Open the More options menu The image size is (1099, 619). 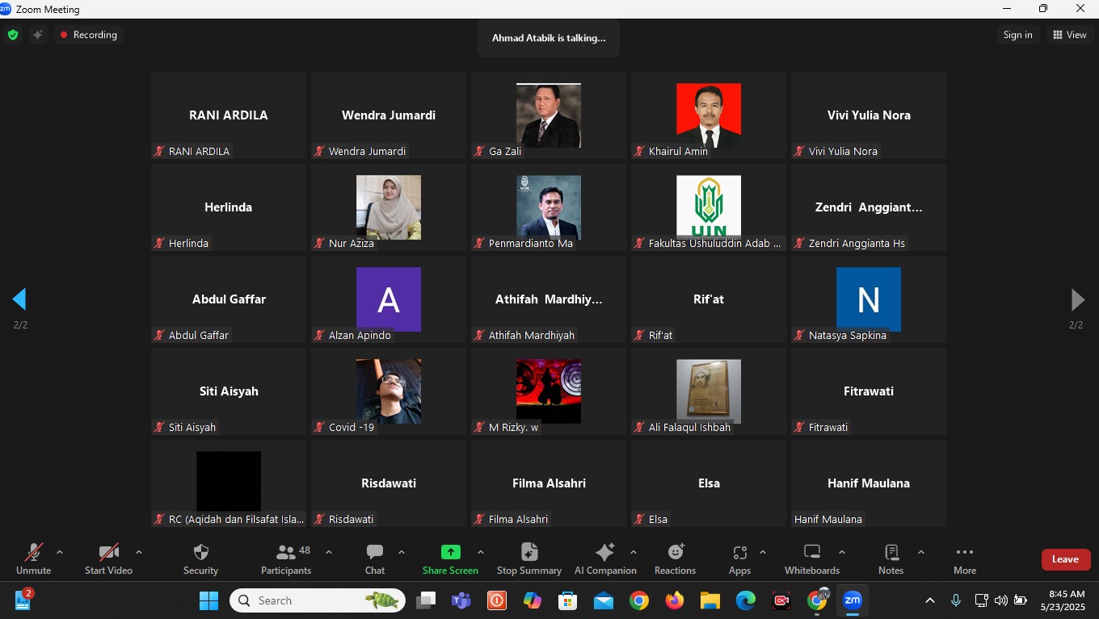coord(964,558)
